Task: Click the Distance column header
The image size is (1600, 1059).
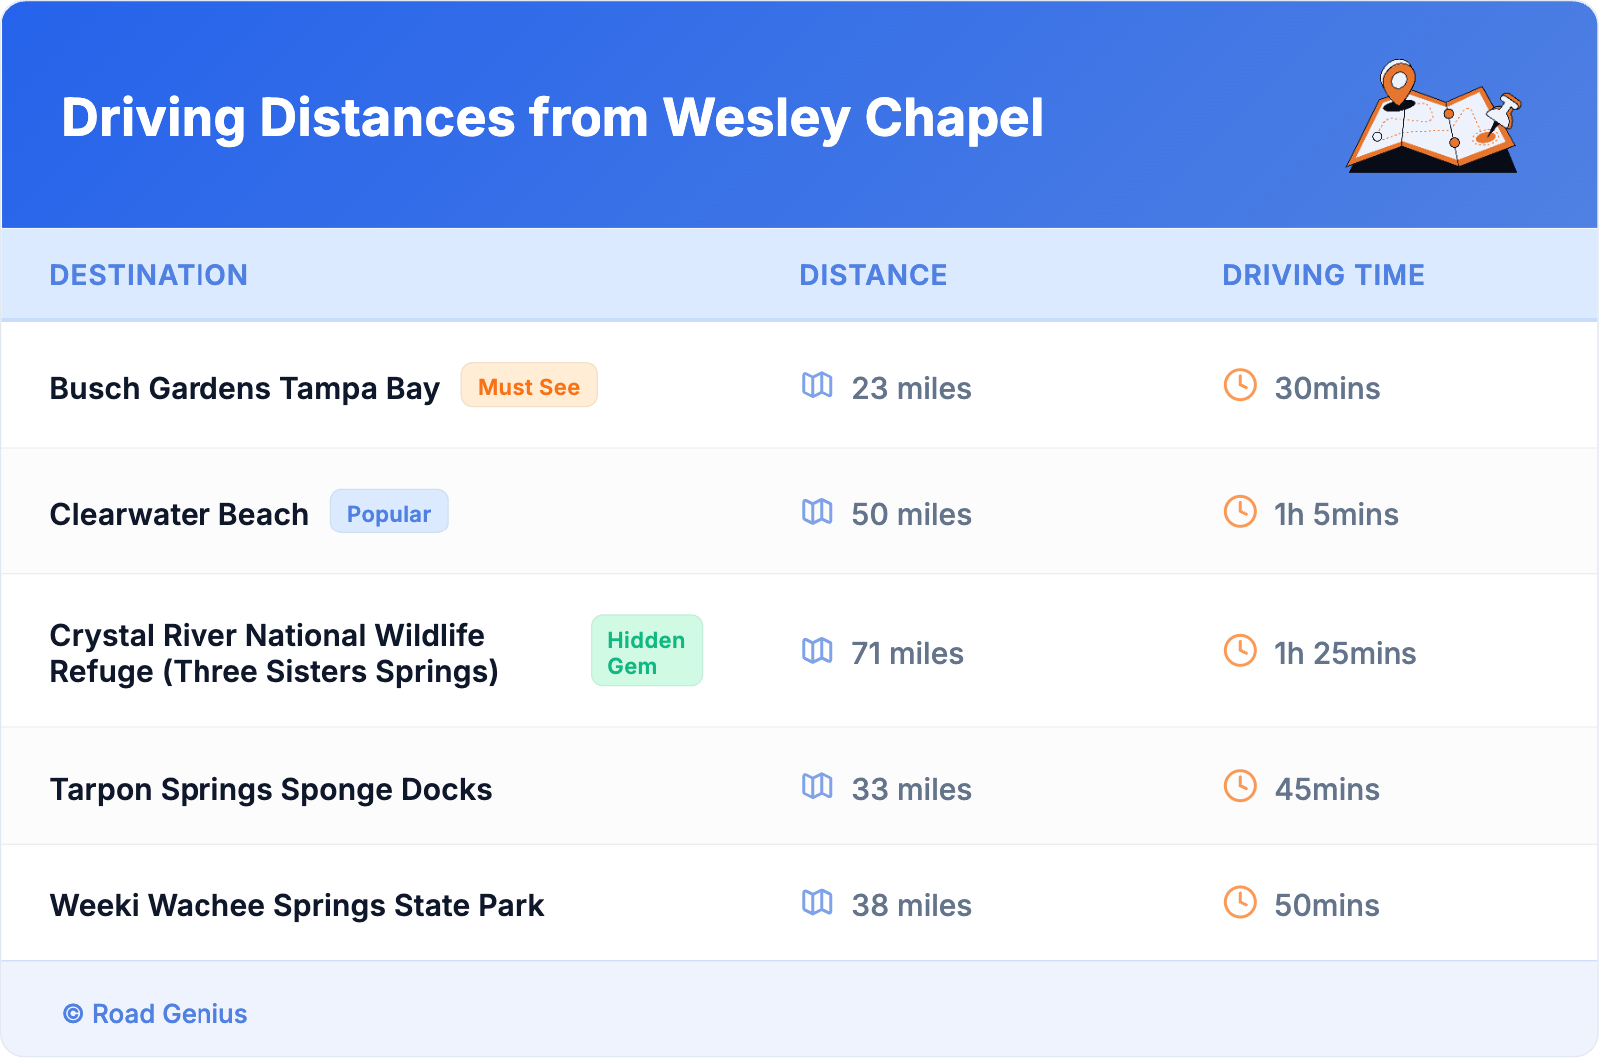Action: pyautogui.click(x=873, y=275)
